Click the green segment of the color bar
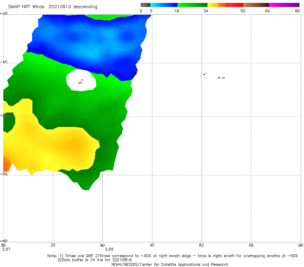The height and width of the screenshot is (267, 304). (x=192, y=5)
